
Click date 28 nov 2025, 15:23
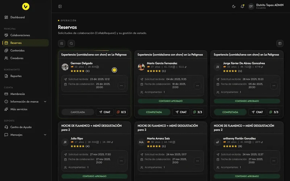(x=253, y=79)
